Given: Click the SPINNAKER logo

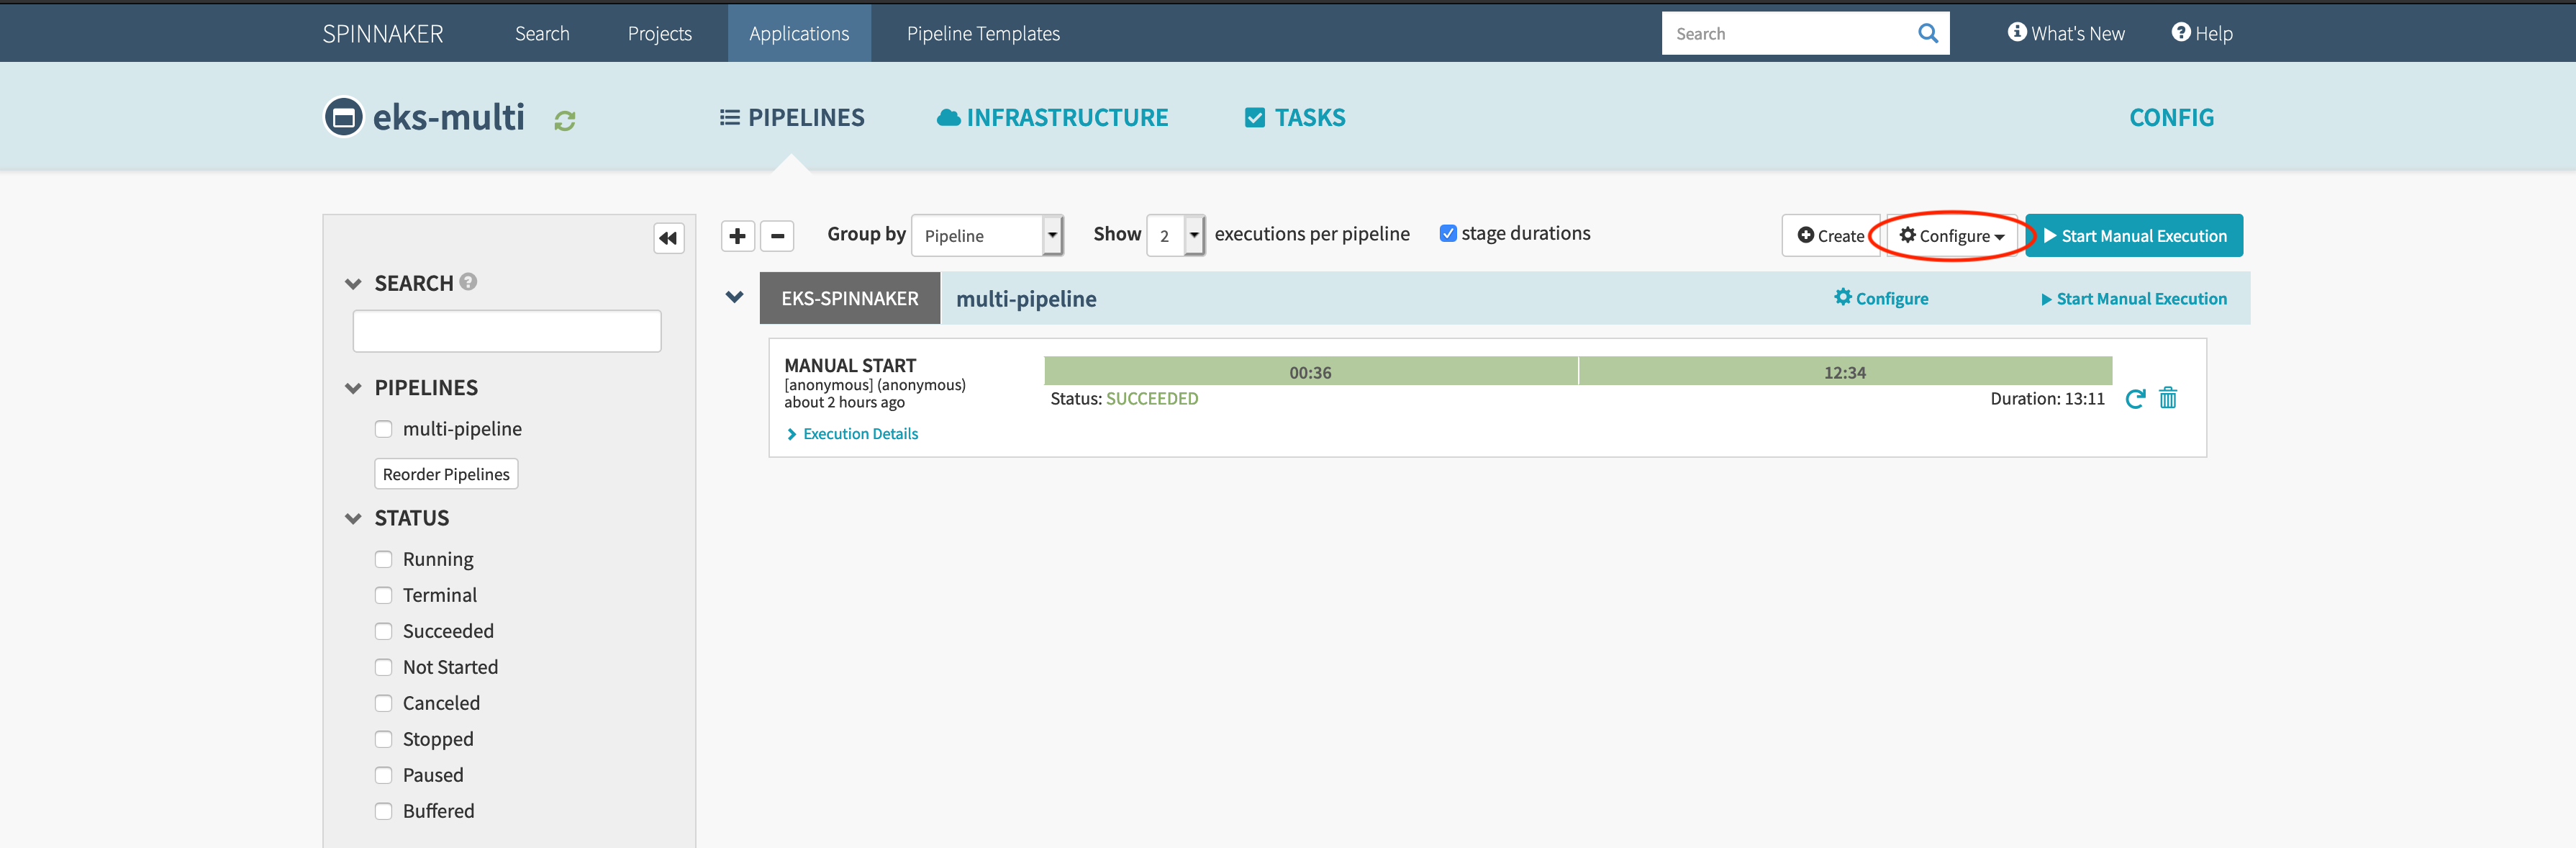Looking at the screenshot, I should point(382,33).
